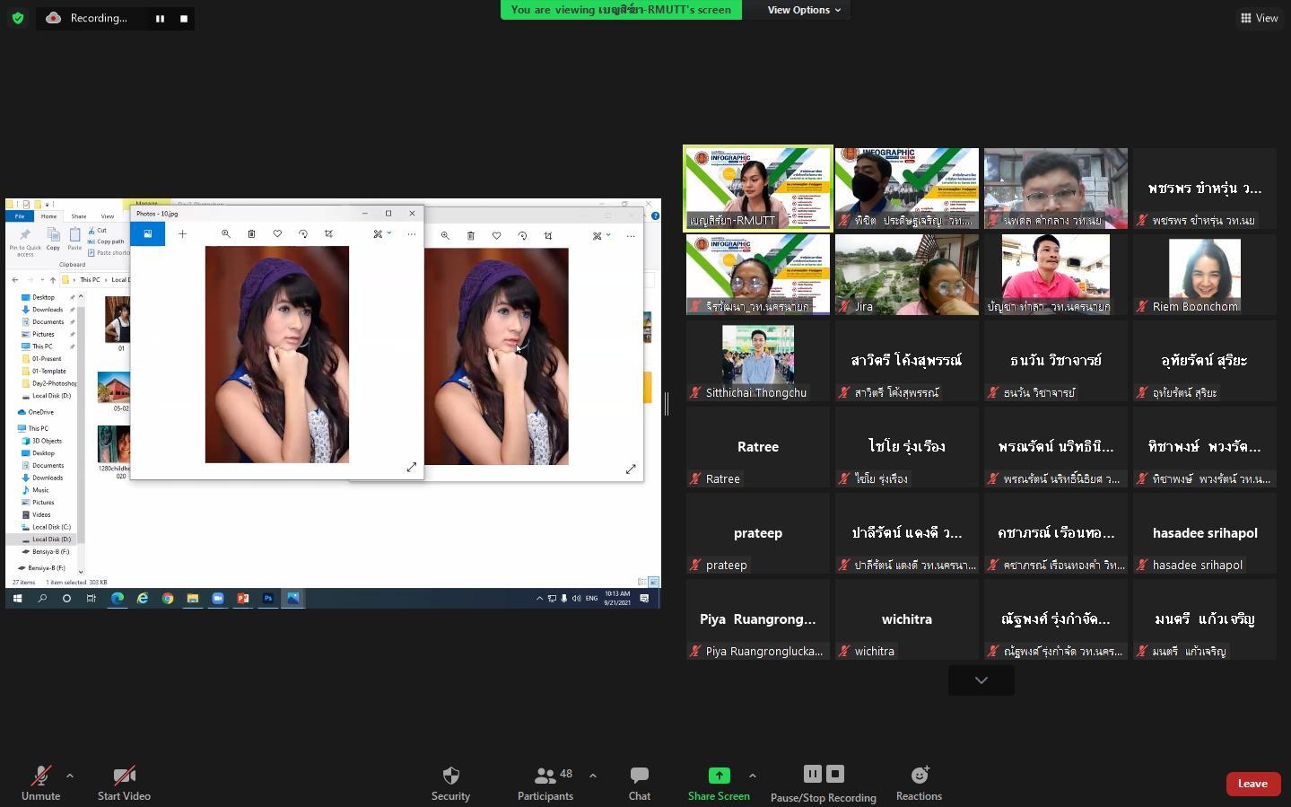Image resolution: width=1291 pixels, height=807 pixels.
Task: Unmute the microphone in Zoom toolbar
Action: coord(40,783)
